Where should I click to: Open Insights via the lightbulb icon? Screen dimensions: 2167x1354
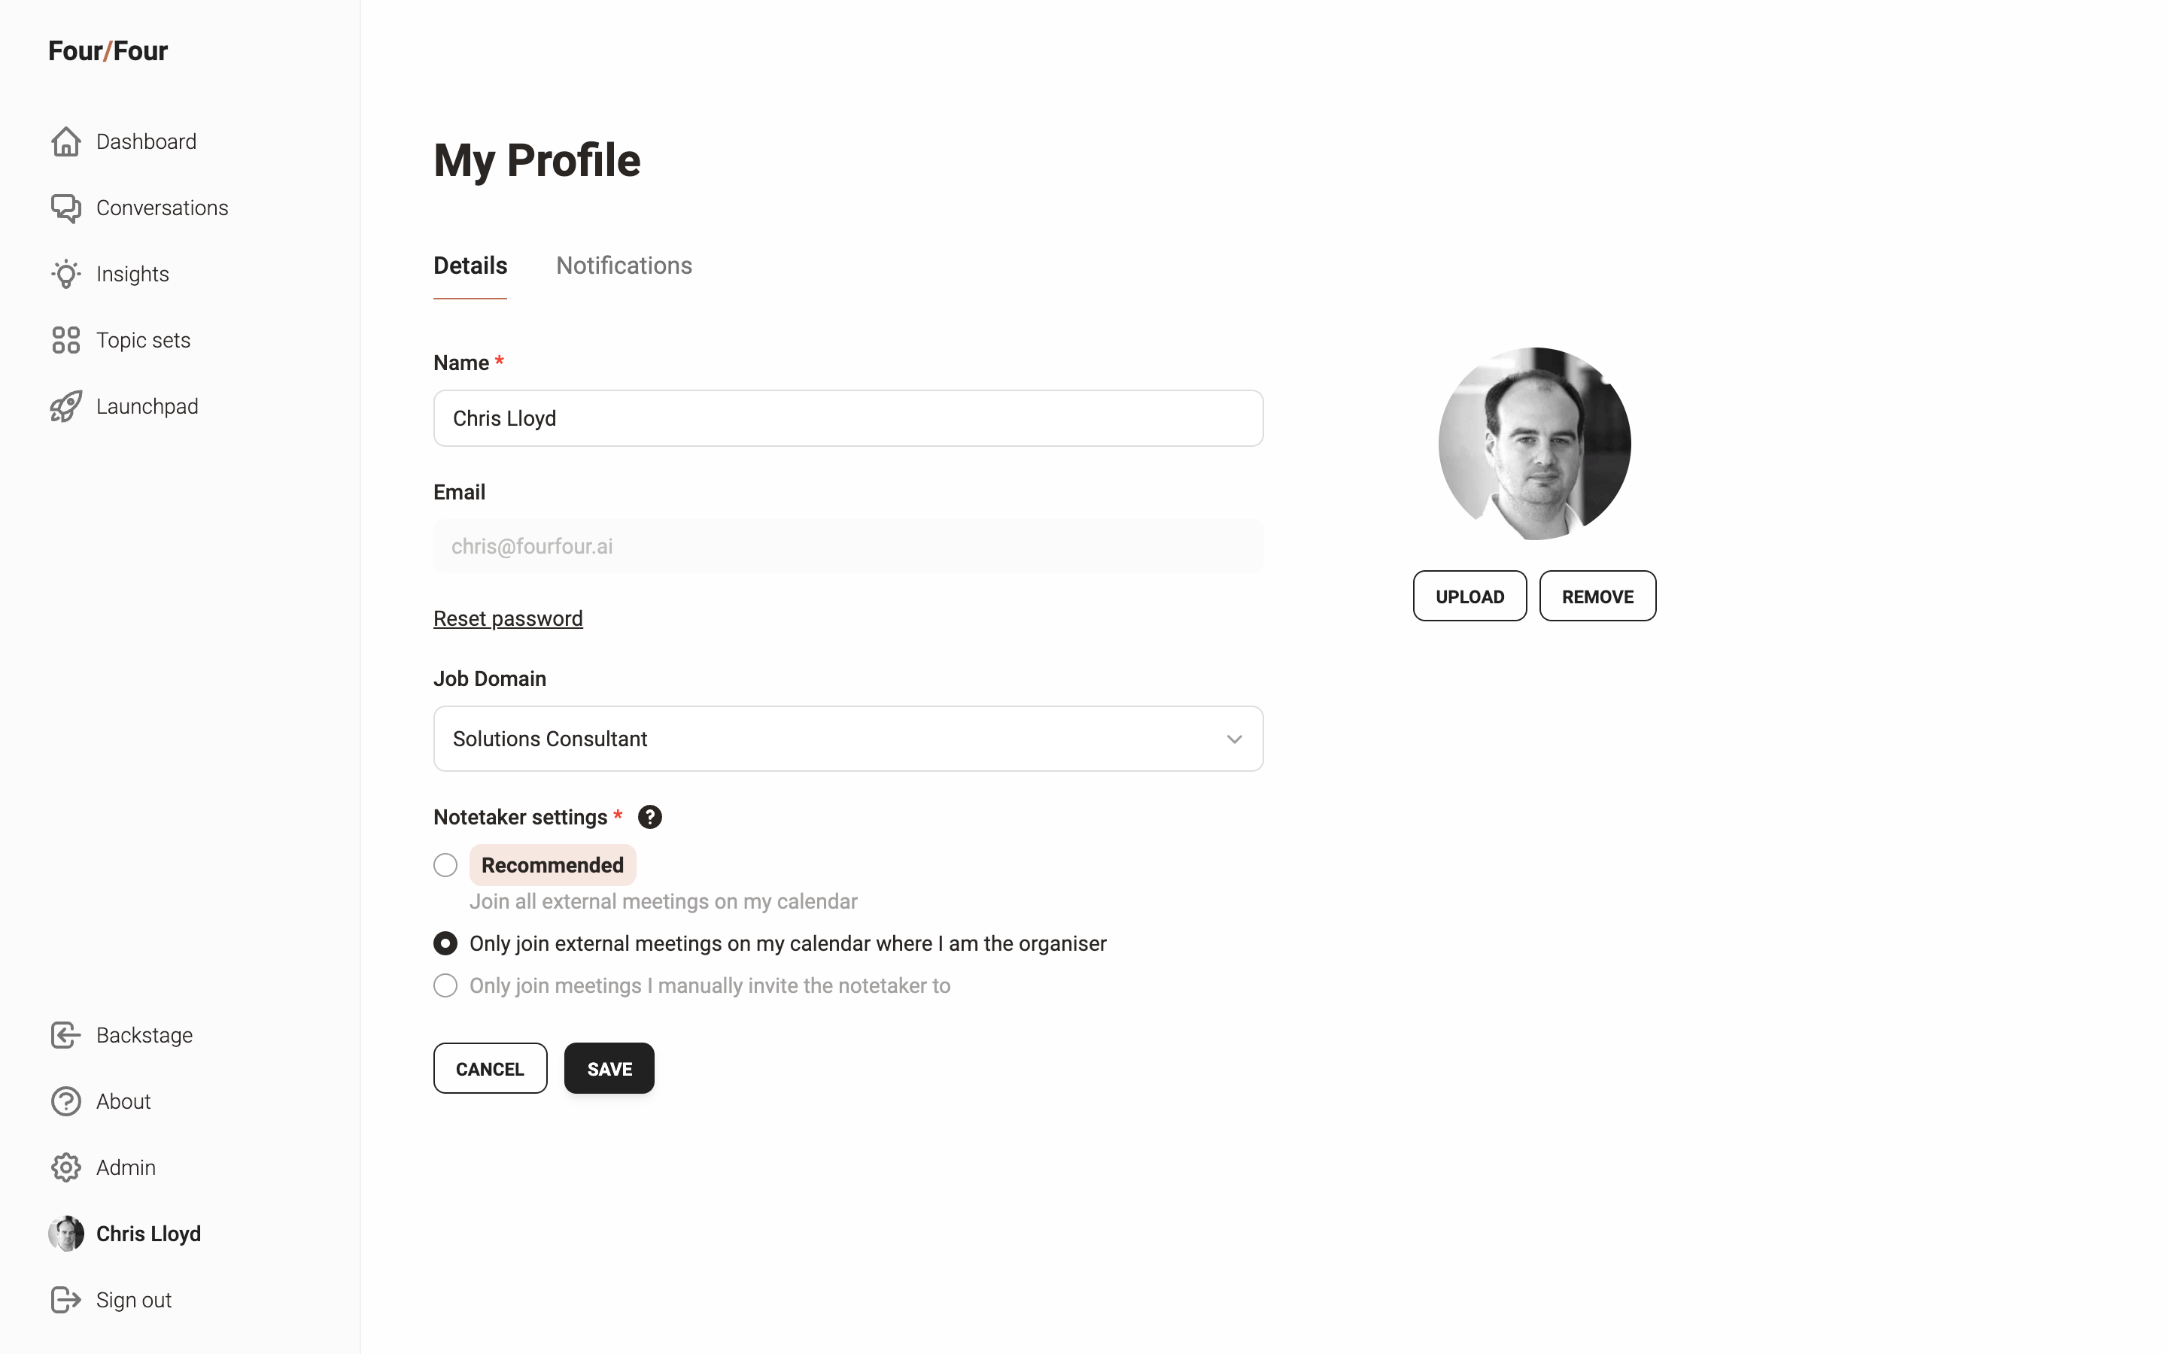(x=65, y=274)
